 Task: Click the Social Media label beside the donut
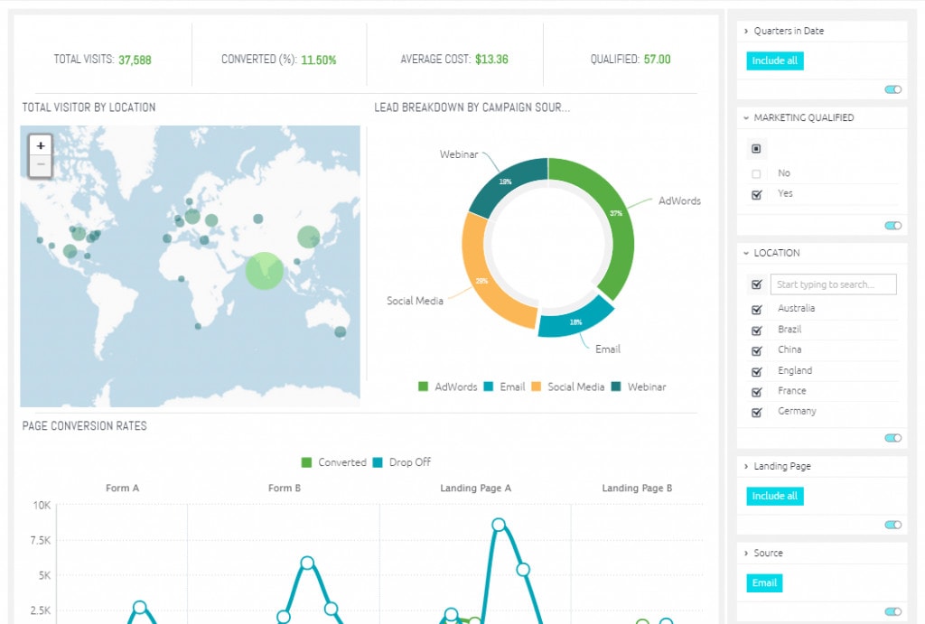(415, 301)
